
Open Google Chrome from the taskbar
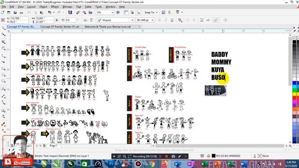pos(152,164)
